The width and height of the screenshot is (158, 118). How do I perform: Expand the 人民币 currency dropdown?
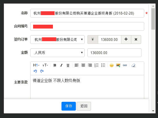pos(57,53)
